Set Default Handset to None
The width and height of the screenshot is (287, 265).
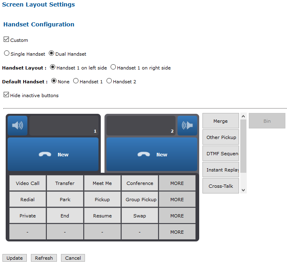click(54, 81)
